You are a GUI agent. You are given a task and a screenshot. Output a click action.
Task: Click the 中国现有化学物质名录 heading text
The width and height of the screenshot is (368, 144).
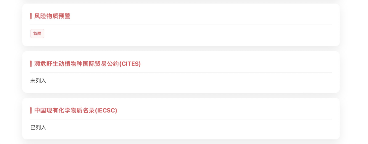point(64,111)
